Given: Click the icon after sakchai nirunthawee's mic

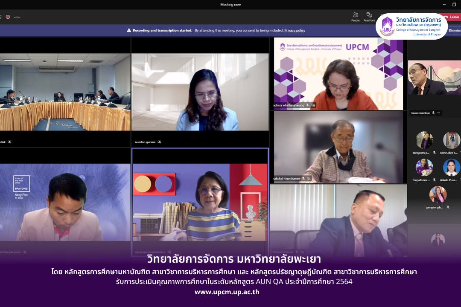Looking at the screenshot, I should [x=309, y=178].
